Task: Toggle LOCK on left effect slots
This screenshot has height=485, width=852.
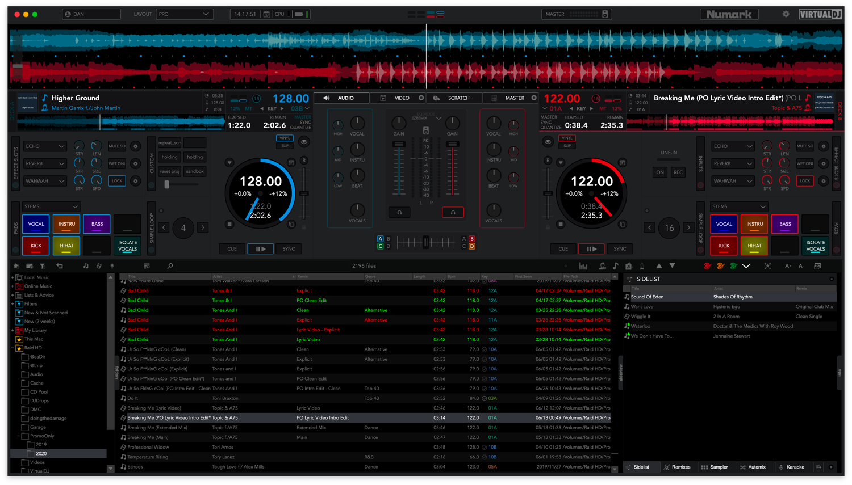Action: click(x=117, y=181)
